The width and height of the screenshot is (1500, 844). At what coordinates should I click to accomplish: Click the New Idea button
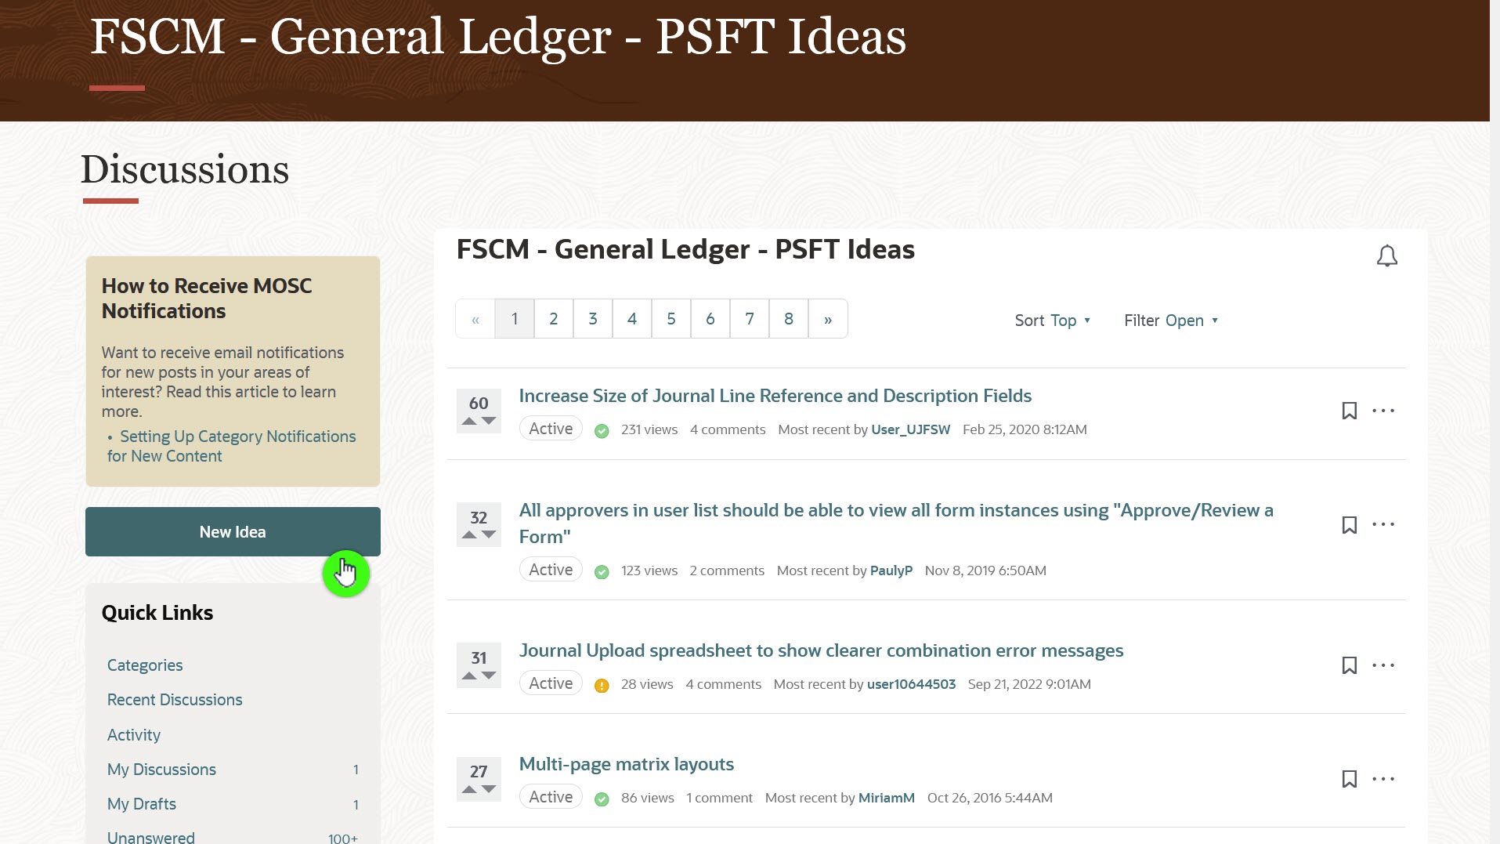[233, 531]
